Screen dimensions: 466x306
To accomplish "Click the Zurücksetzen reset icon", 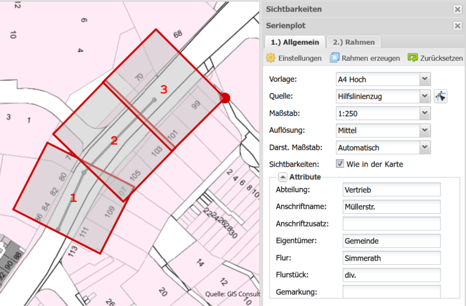I will [x=413, y=58].
